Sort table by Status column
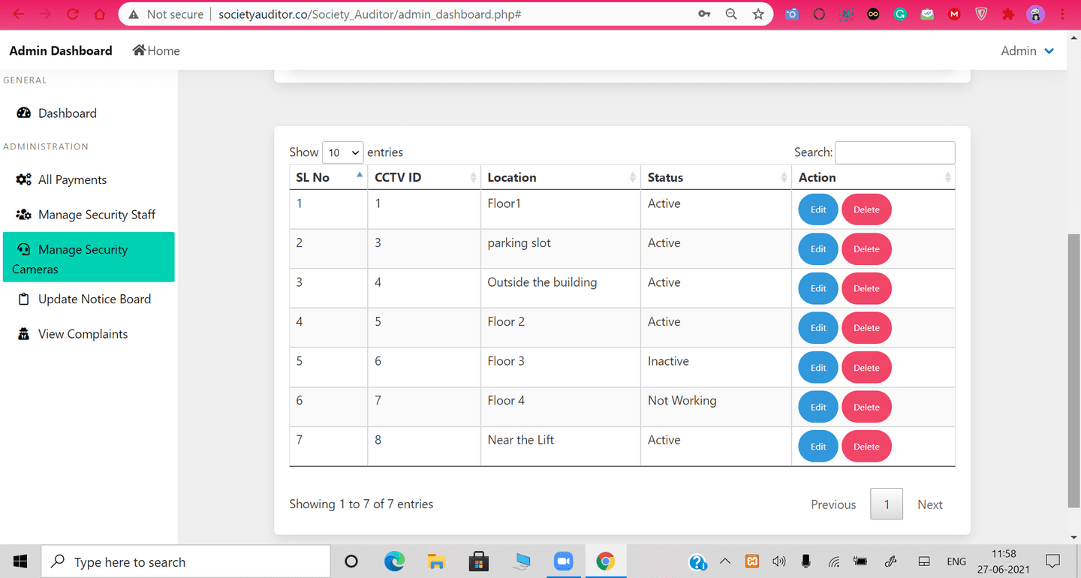 [x=716, y=177]
